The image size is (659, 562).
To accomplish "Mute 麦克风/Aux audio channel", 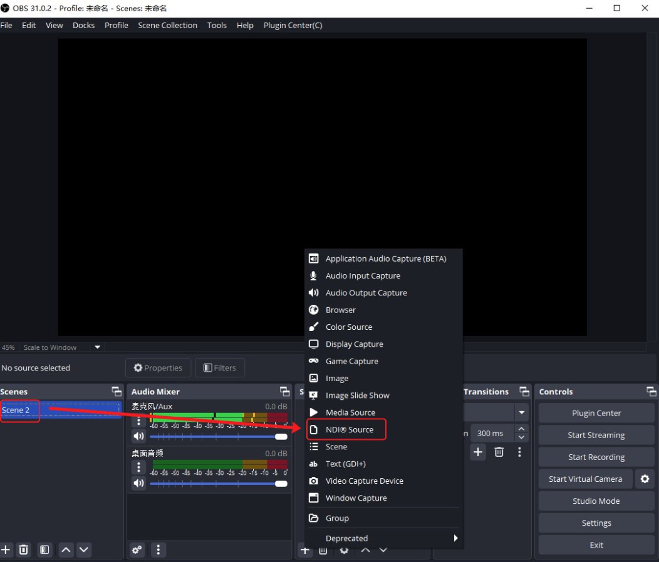I will pyautogui.click(x=138, y=436).
